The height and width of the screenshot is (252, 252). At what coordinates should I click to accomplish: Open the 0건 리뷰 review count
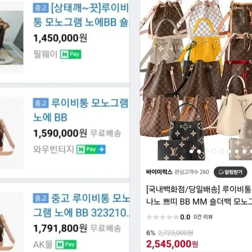click(x=203, y=217)
